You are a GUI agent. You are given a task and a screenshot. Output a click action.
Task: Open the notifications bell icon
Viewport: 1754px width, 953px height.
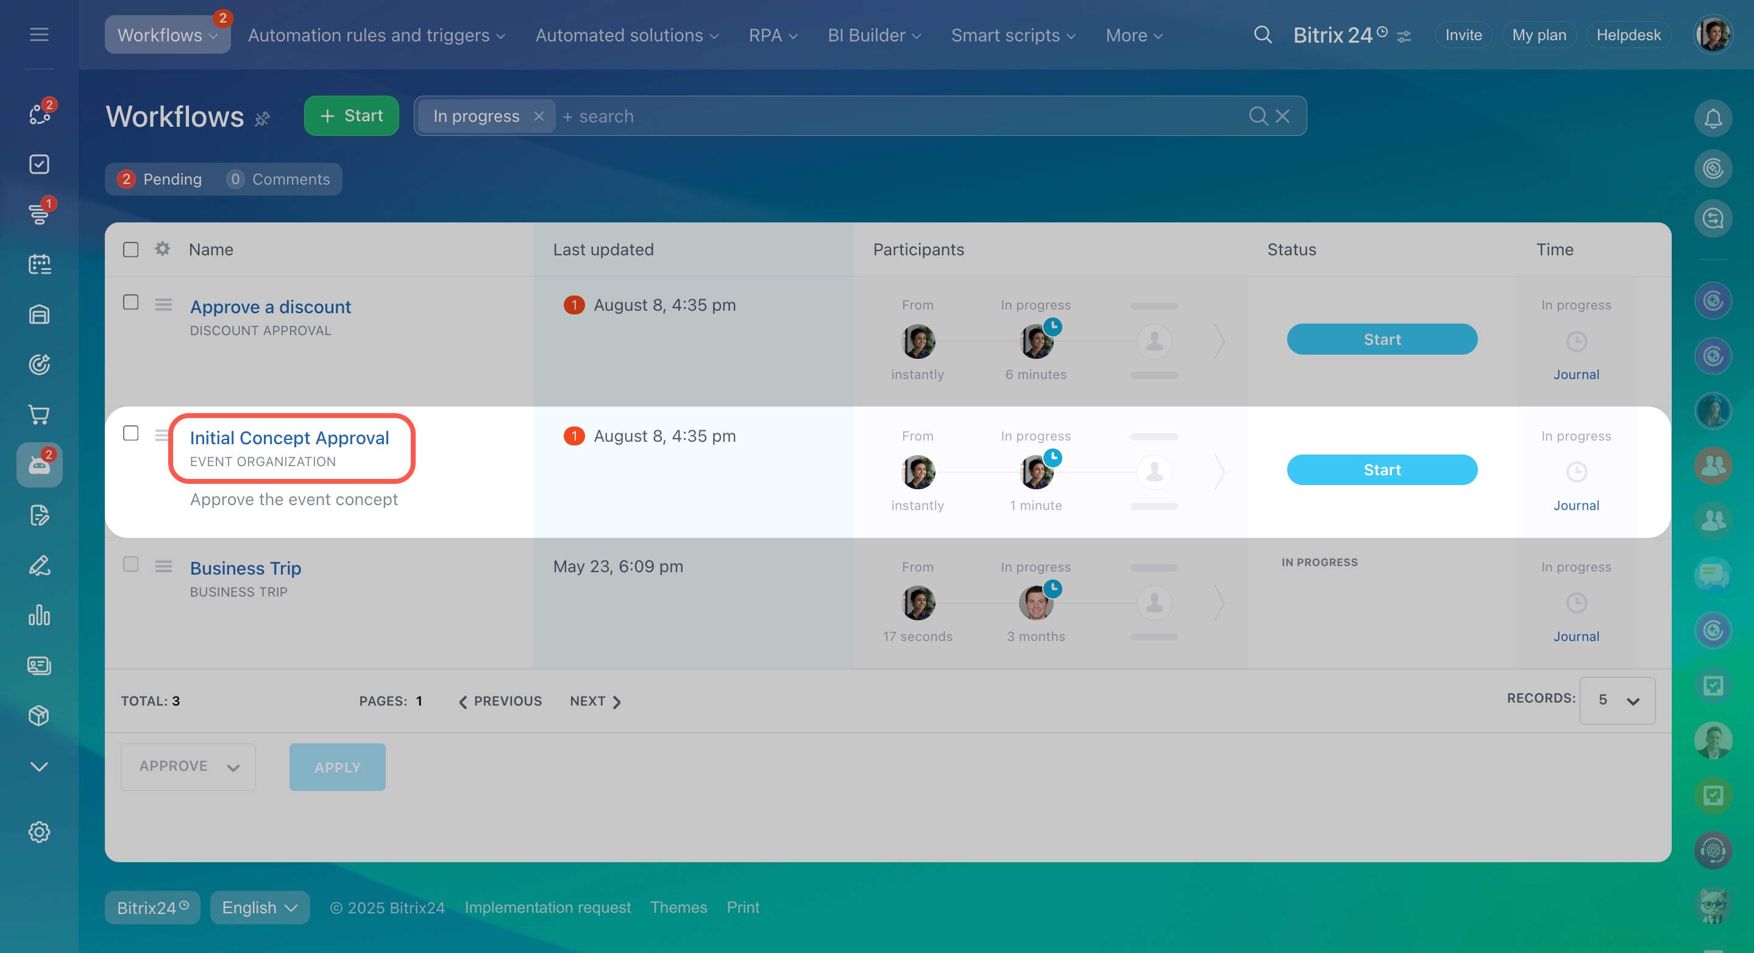tap(1713, 118)
